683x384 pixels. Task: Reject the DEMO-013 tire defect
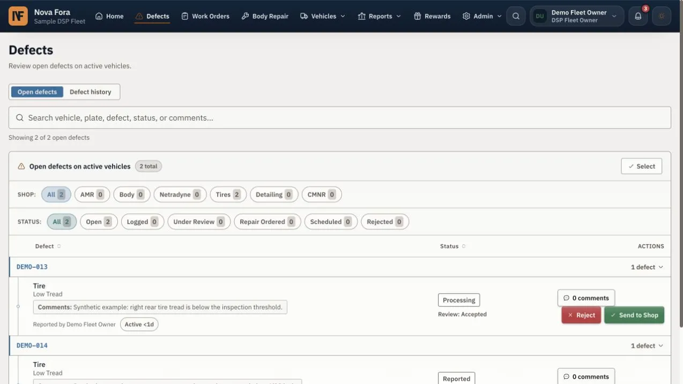581,315
